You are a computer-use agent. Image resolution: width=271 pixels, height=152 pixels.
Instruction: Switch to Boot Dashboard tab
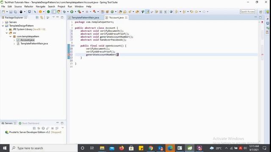tap(29, 123)
